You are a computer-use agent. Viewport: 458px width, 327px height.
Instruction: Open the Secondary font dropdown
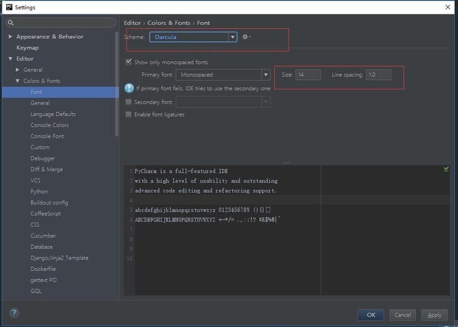pos(223,102)
